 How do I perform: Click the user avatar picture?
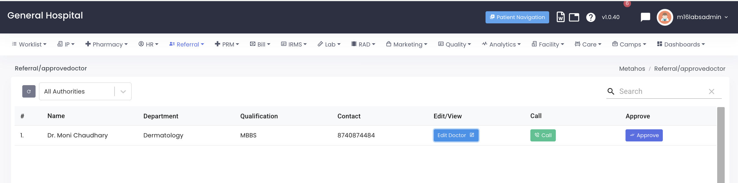point(665,17)
